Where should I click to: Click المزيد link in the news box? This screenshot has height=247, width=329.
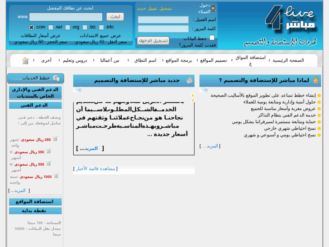[91, 149]
